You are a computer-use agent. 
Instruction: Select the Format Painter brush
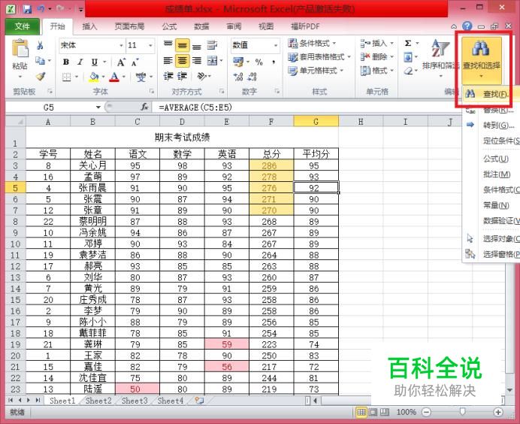(x=41, y=77)
